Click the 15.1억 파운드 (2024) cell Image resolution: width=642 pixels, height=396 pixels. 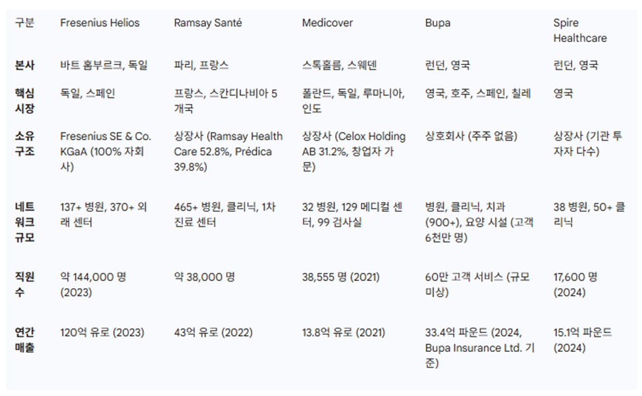coord(583,340)
